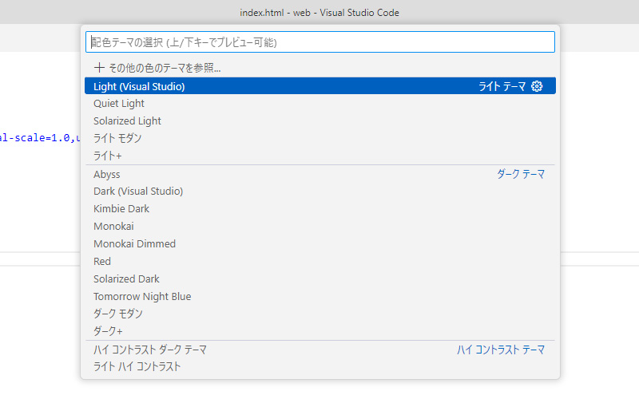The image size is (639, 399).
Task: Click the gear icon on Light (Visual Studio)
Action: pos(537,86)
